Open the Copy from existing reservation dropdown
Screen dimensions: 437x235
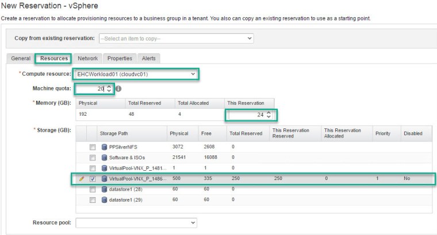pos(176,38)
